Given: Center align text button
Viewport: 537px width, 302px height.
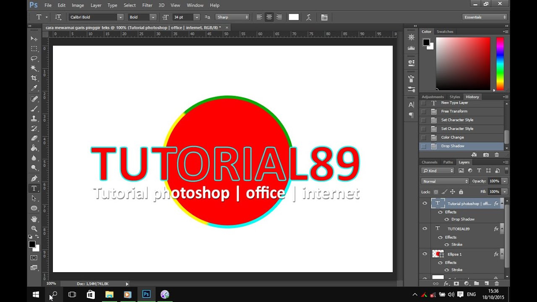Looking at the screenshot, I should tap(269, 17).
